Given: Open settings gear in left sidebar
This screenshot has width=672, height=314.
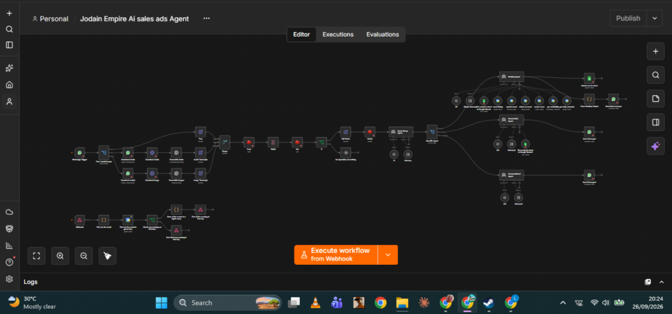Looking at the screenshot, I should click(x=9, y=279).
